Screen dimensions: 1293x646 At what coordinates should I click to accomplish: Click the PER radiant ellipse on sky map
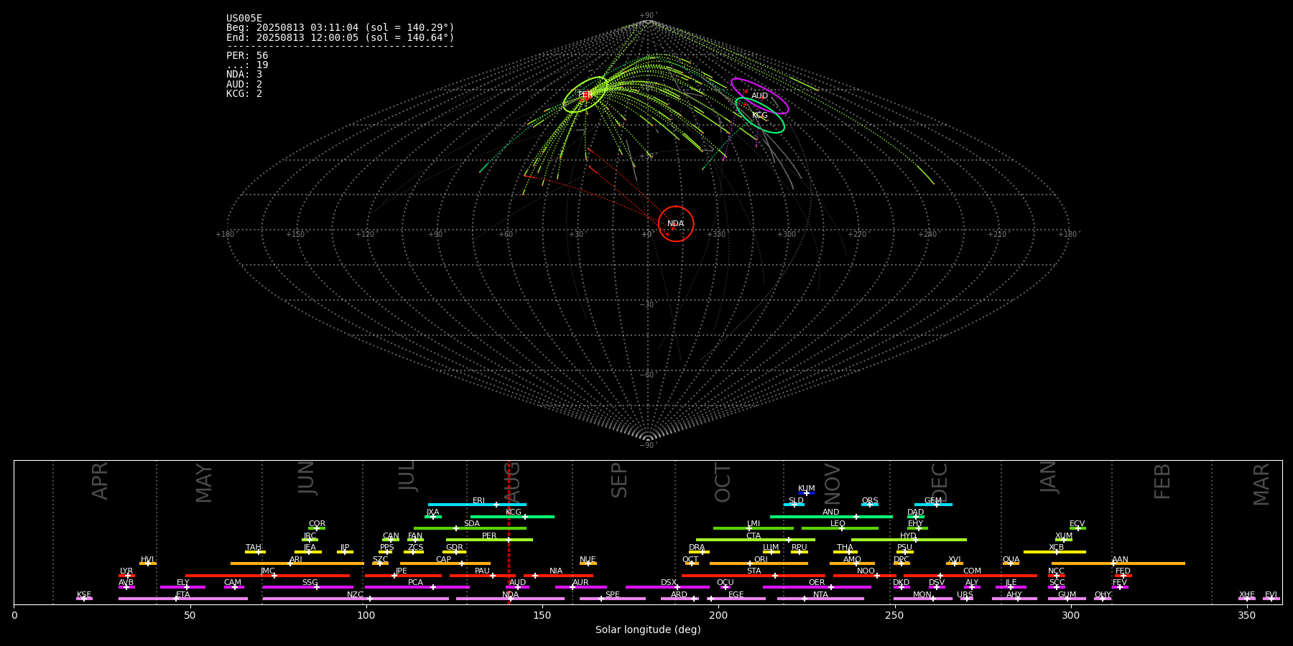point(585,95)
